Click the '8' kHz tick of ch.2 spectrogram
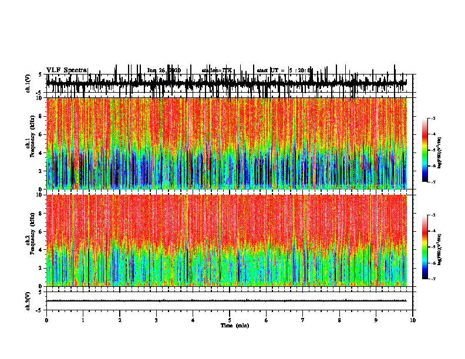Image resolution: width=465 pixels, height=359 pixels. click(x=41, y=214)
